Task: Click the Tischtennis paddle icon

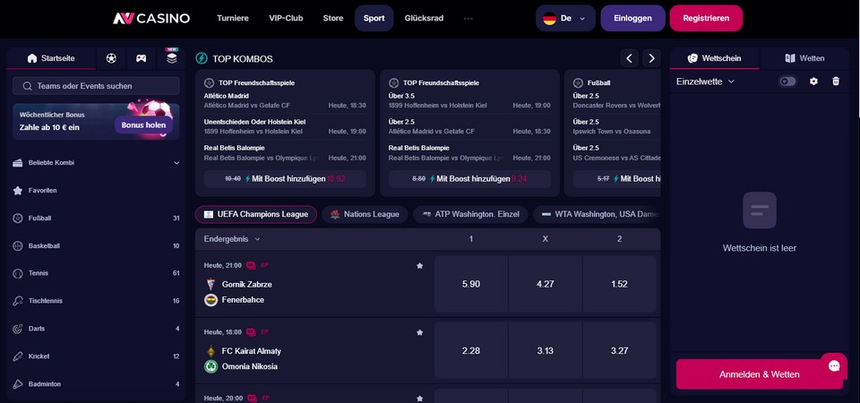Action: 18,301
